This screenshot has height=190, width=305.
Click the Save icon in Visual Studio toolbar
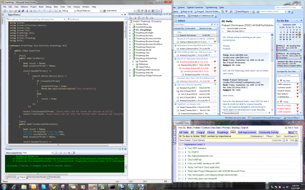[19, 11]
